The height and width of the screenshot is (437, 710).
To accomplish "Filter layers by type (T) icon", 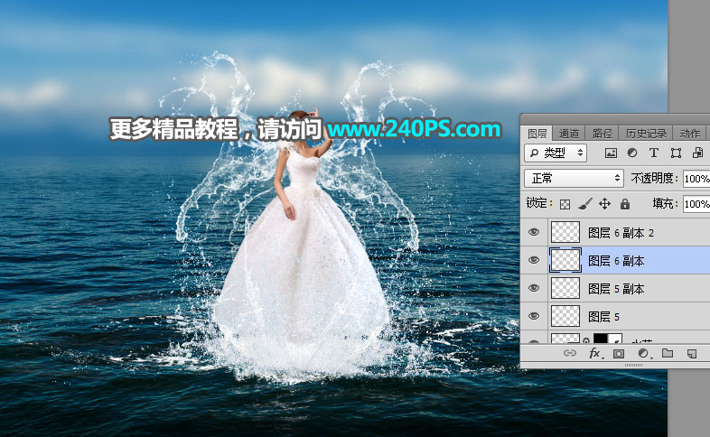I will click(x=653, y=153).
